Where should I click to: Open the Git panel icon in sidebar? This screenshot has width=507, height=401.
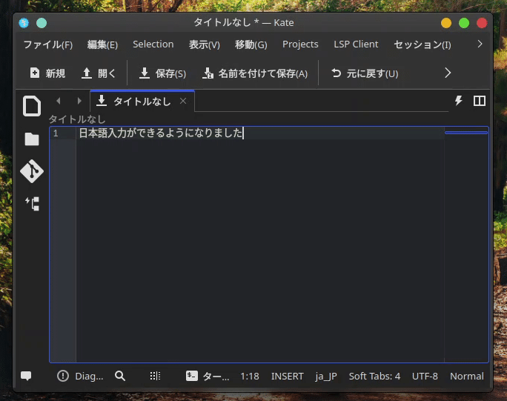(x=32, y=171)
